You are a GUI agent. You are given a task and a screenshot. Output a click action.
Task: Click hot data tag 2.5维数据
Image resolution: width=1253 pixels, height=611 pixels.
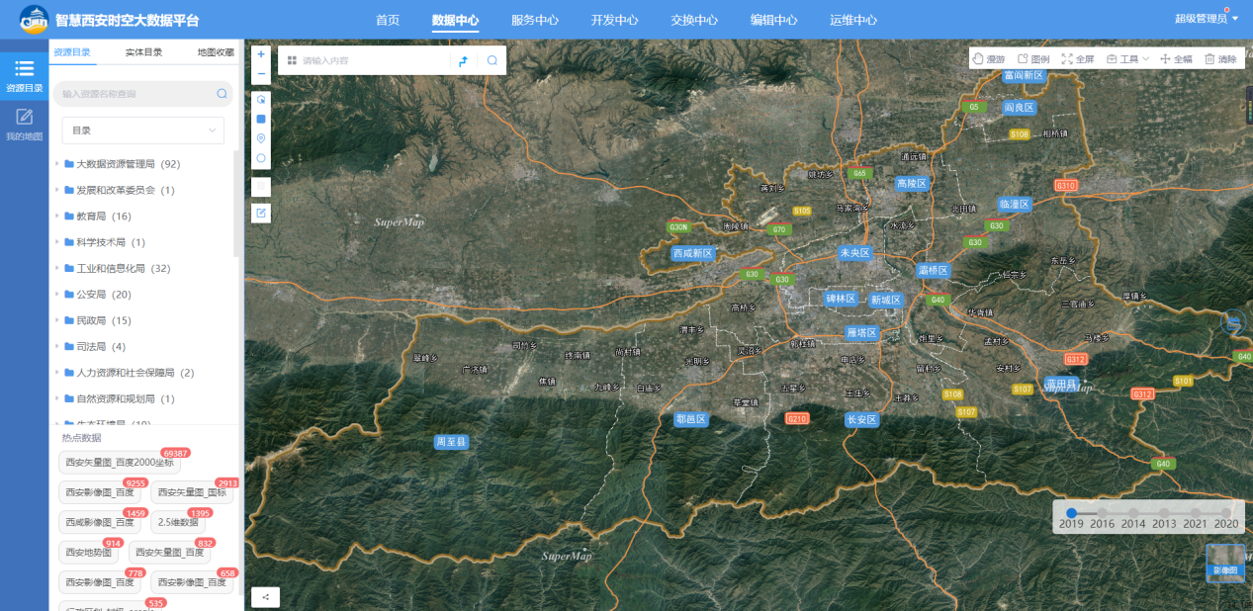coord(178,522)
